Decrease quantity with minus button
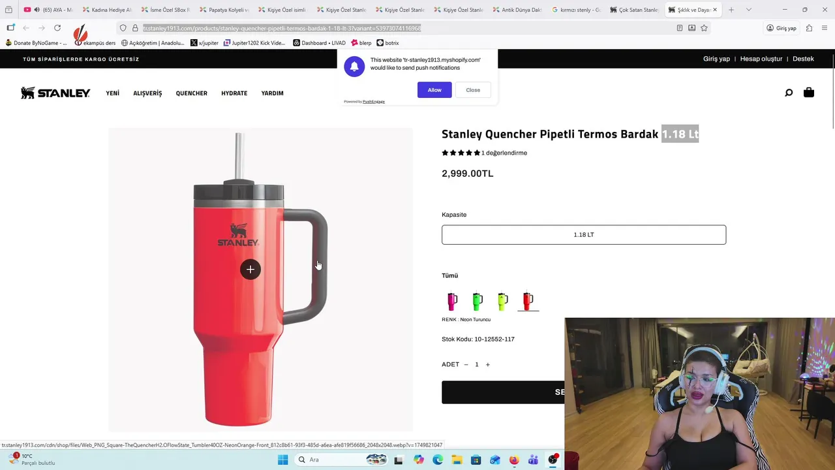Viewport: 835px width, 470px height. tap(466, 364)
